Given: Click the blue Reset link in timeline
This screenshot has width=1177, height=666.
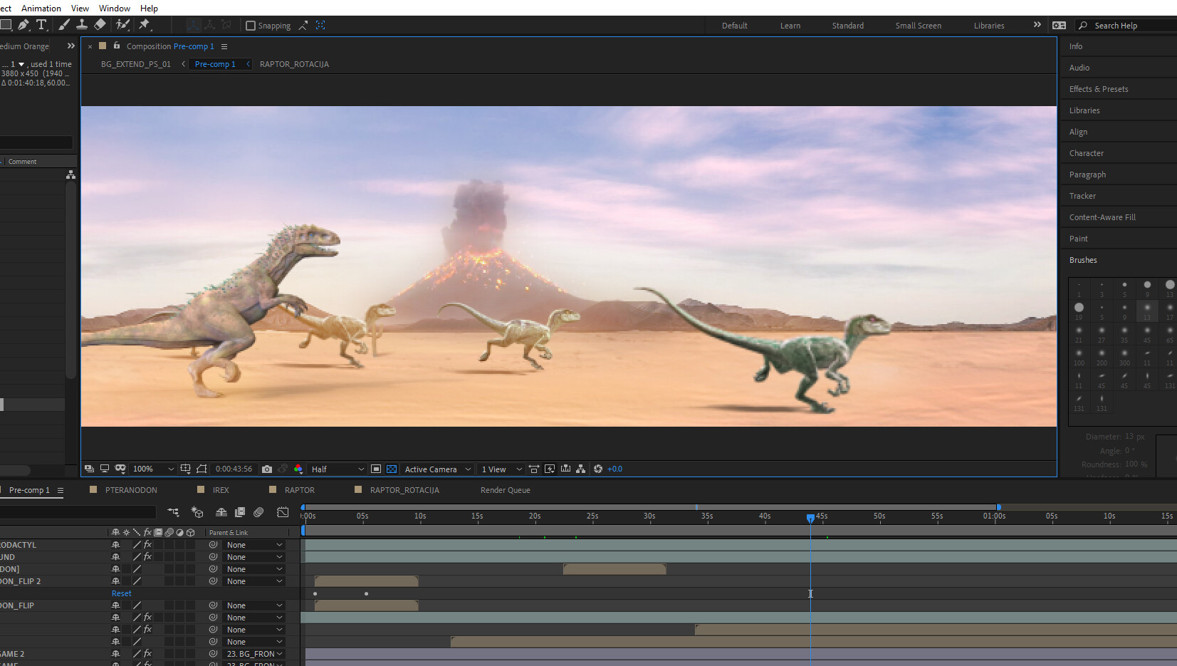Looking at the screenshot, I should tap(121, 593).
